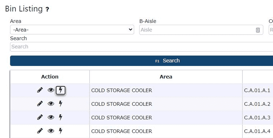The image size is (273, 138).
Task: Open the Area dropdown filter
Action: tap(72, 30)
